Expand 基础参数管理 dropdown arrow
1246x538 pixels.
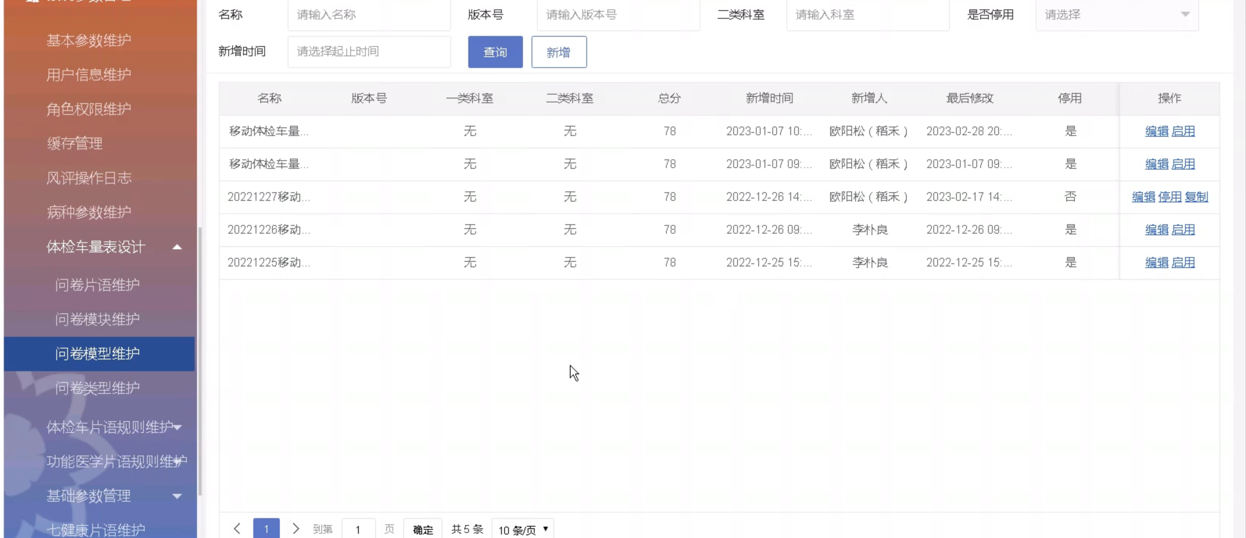[177, 496]
